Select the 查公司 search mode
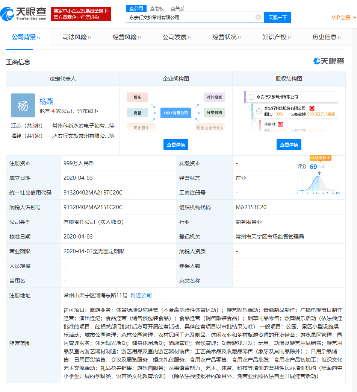 tap(136, 8)
